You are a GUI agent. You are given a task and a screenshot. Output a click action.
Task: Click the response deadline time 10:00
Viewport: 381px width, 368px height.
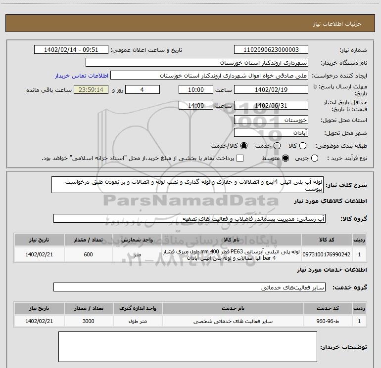(196, 89)
